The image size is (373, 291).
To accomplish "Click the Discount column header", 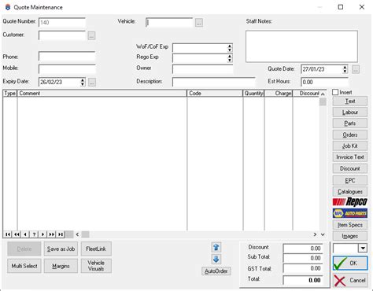I will coord(306,94).
